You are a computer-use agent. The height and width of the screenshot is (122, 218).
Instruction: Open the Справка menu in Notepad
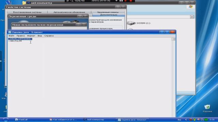49,36
